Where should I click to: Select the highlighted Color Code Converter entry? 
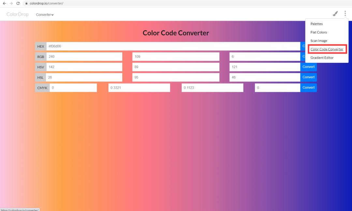(327, 49)
